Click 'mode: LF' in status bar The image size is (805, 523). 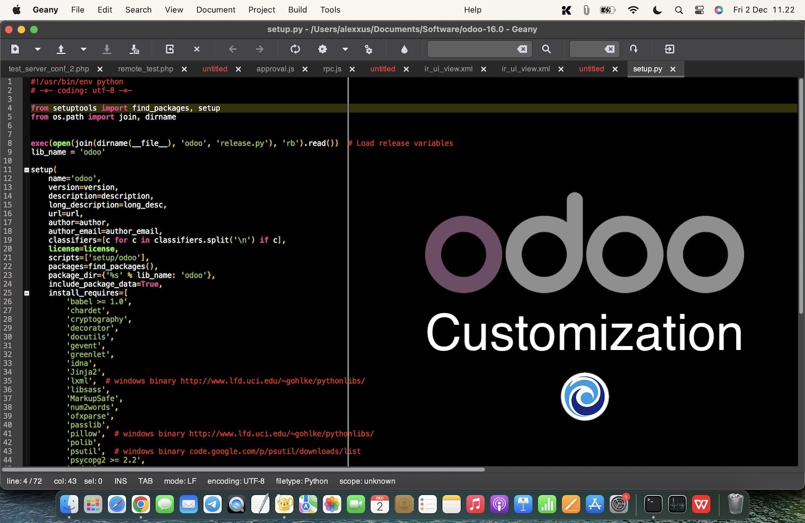[180, 481]
